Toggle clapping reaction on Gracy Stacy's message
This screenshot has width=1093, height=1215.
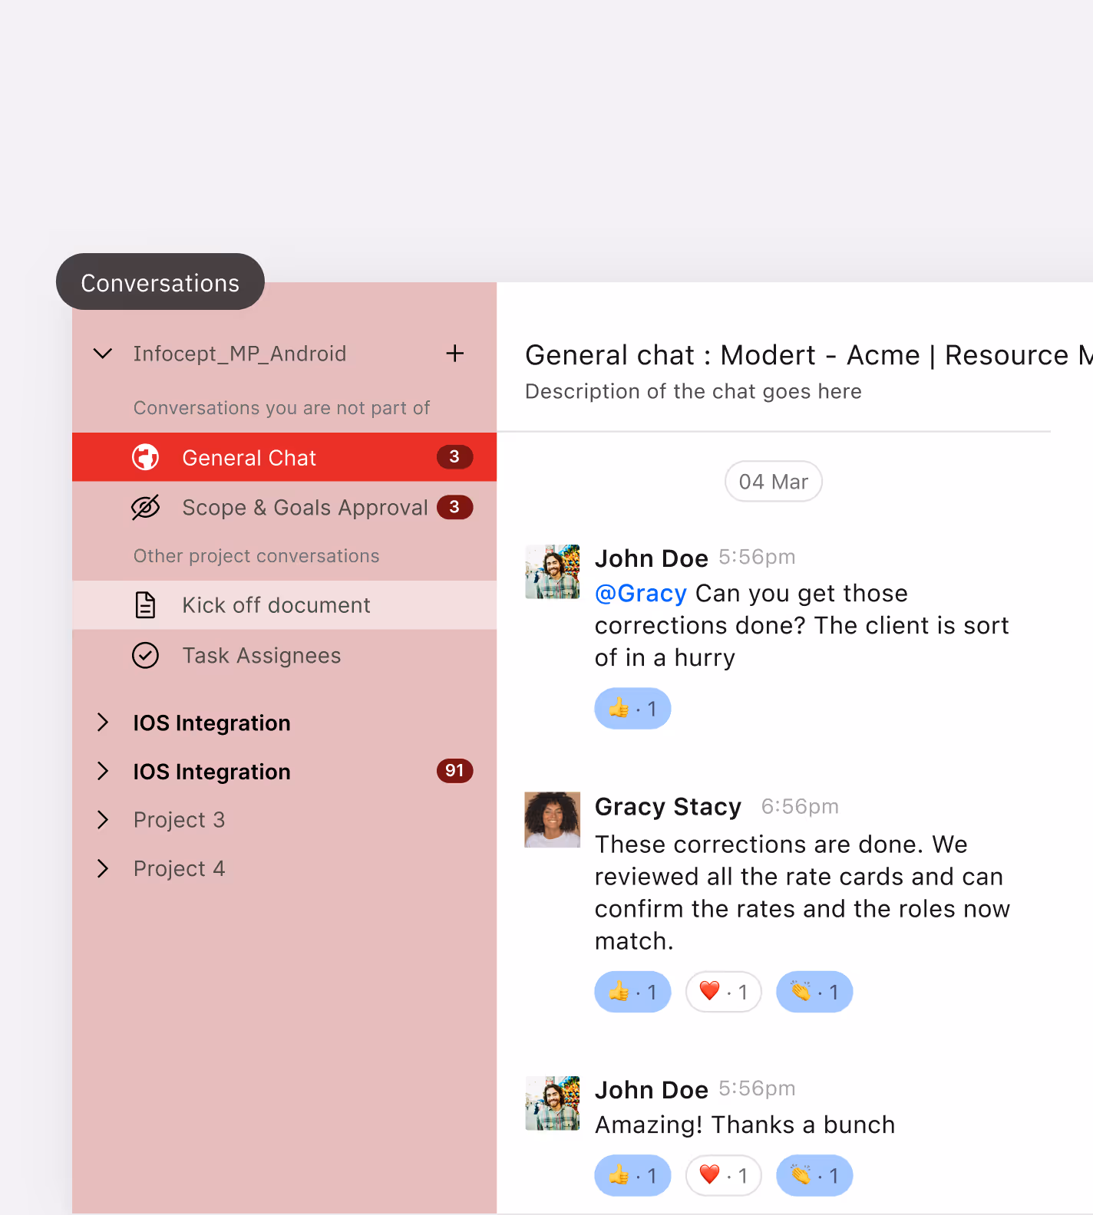pos(814,992)
